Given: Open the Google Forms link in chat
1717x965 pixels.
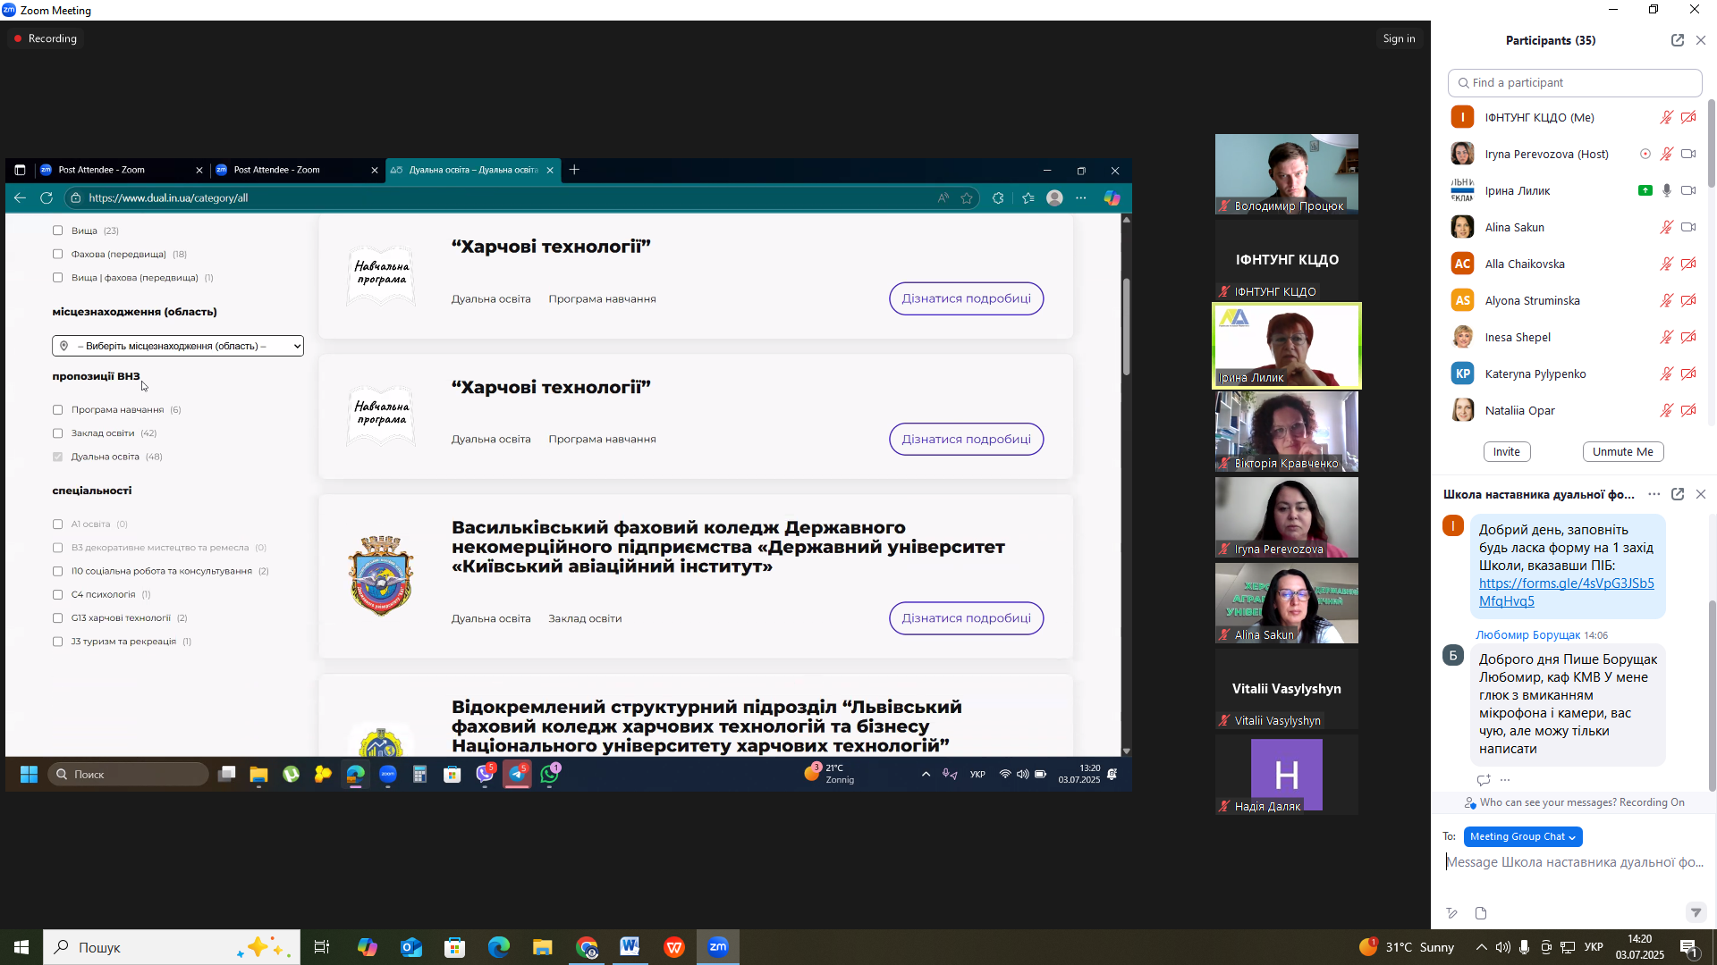Looking at the screenshot, I should coord(1566,592).
